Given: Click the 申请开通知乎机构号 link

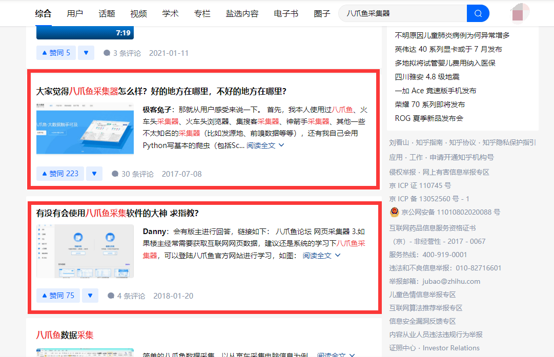Looking at the screenshot, I should (462, 157).
